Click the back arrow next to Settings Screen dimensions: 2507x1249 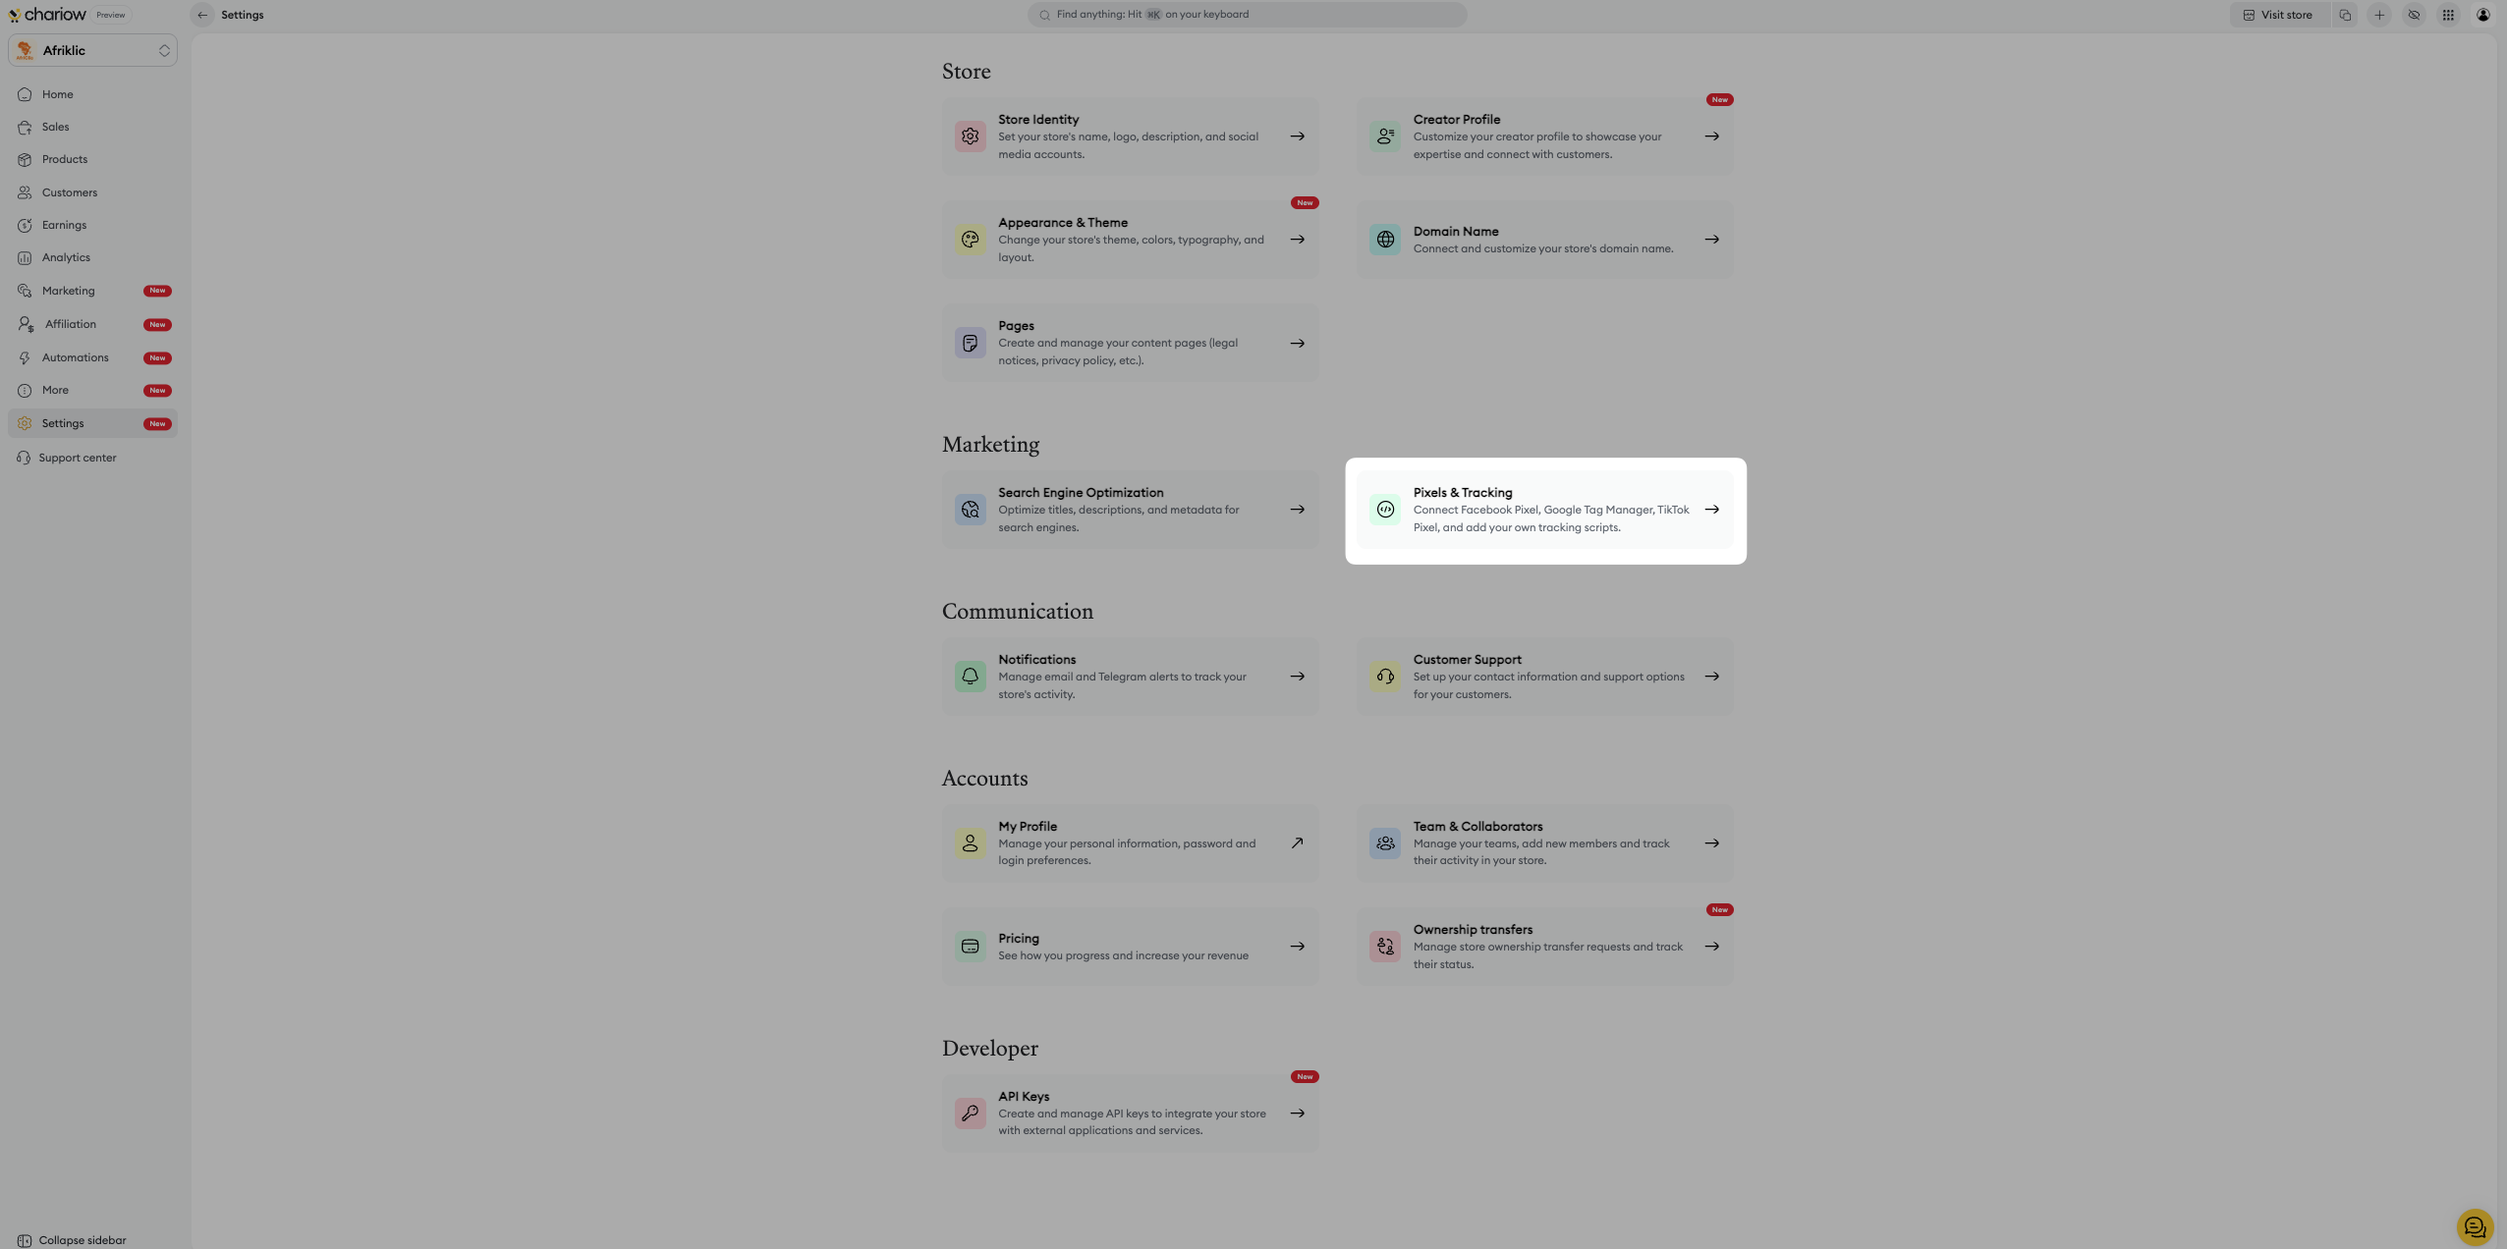pyautogui.click(x=202, y=15)
